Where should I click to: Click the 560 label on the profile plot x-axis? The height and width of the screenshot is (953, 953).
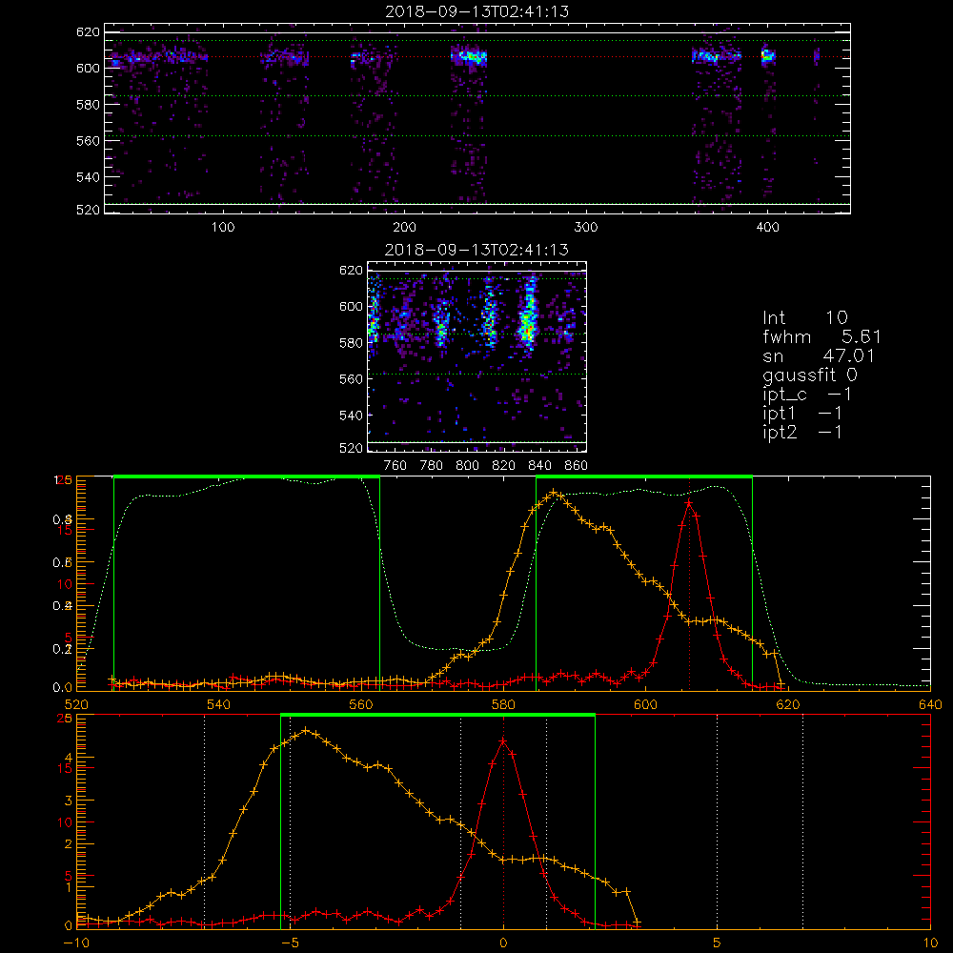tap(361, 704)
